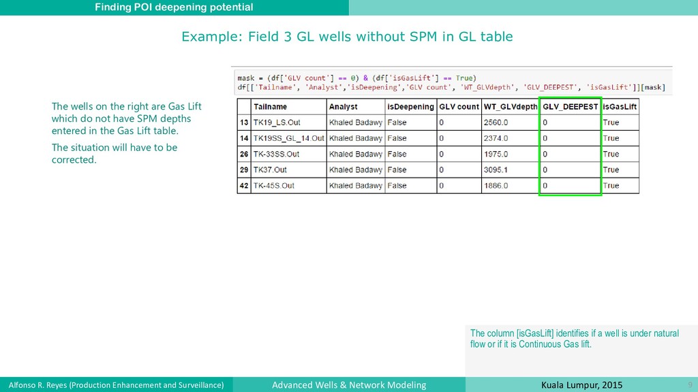Click the 'Finding POI deepening potential' header text

coord(174,7)
